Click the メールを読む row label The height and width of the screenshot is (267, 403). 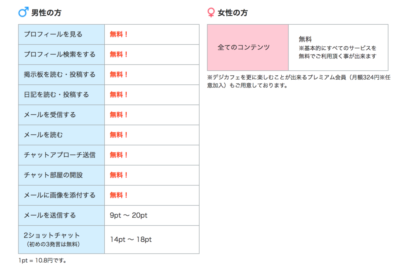coord(61,135)
